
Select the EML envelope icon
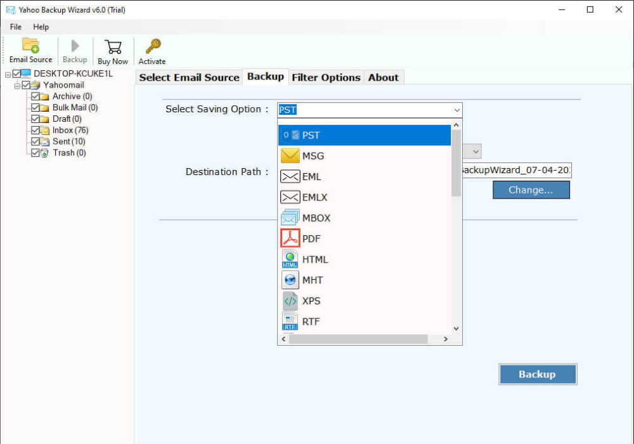(290, 176)
